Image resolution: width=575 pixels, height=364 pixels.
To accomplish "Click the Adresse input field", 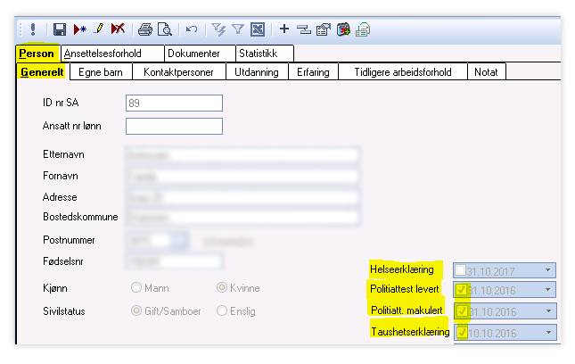I will tap(242, 197).
